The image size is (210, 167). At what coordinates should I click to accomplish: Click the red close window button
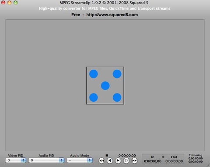coord(3,3)
